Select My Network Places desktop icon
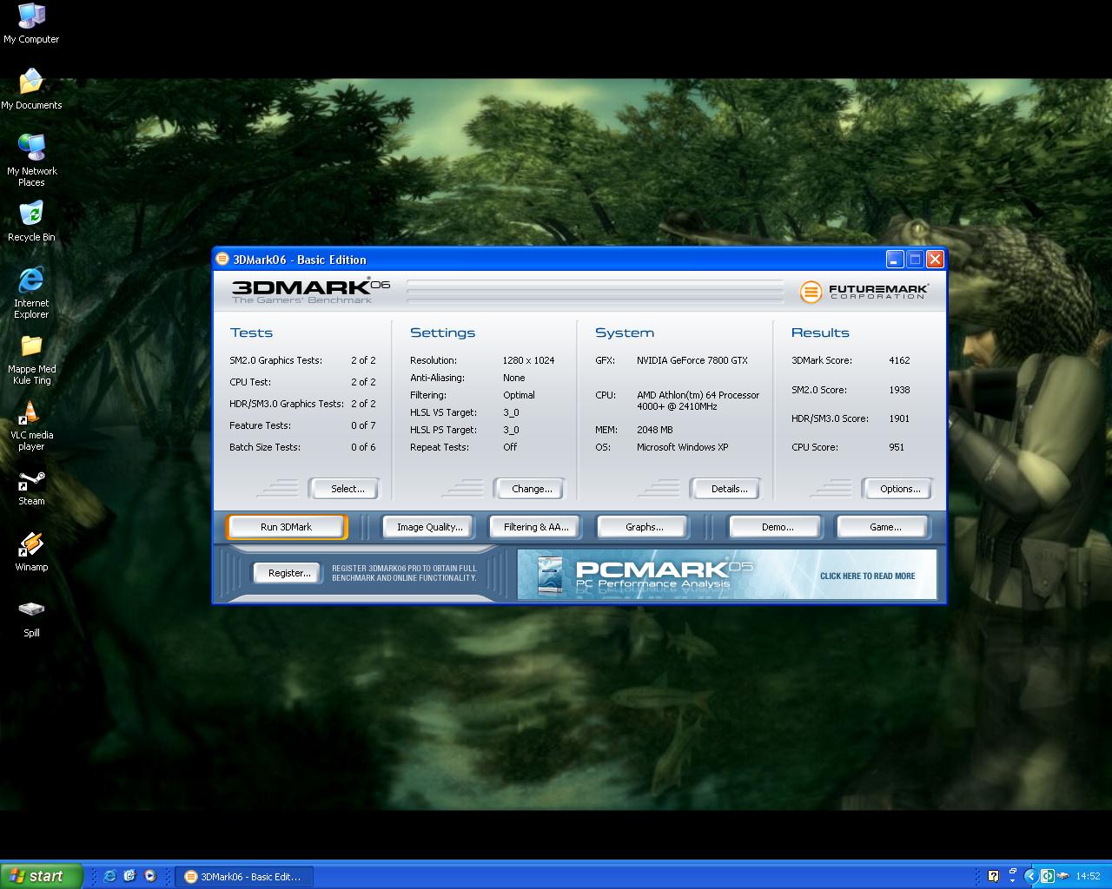Viewport: 1112px width, 889px height. click(x=31, y=161)
